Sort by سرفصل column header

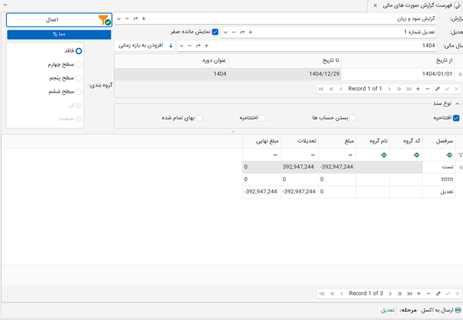[x=439, y=141]
